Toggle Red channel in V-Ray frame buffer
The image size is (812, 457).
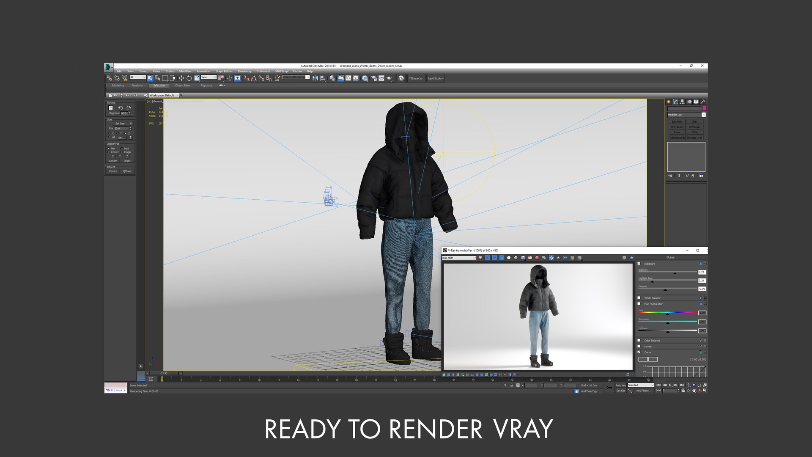(488, 258)
